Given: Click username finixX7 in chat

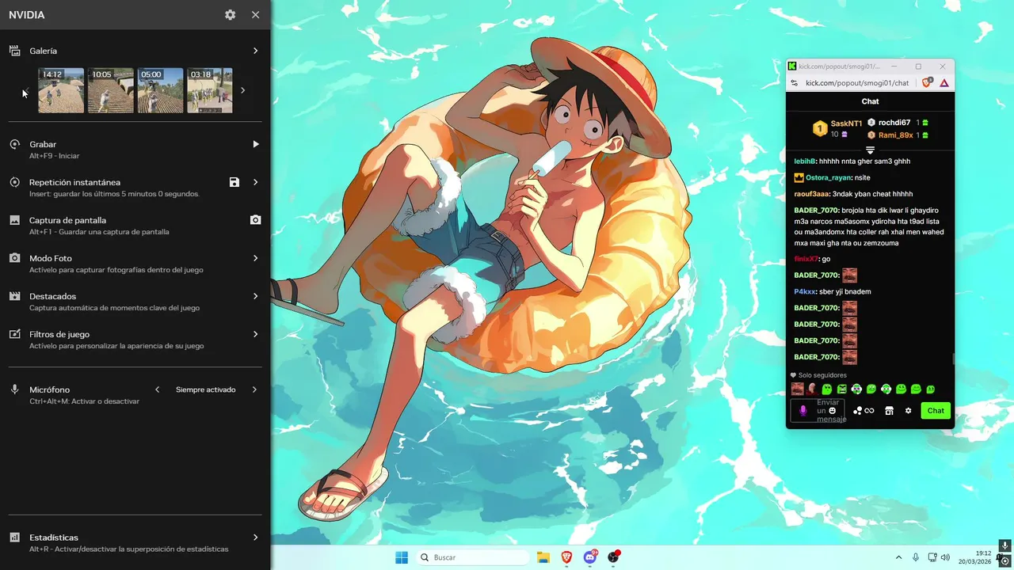Looking at the screenshot, I should (x=806, y=259).
